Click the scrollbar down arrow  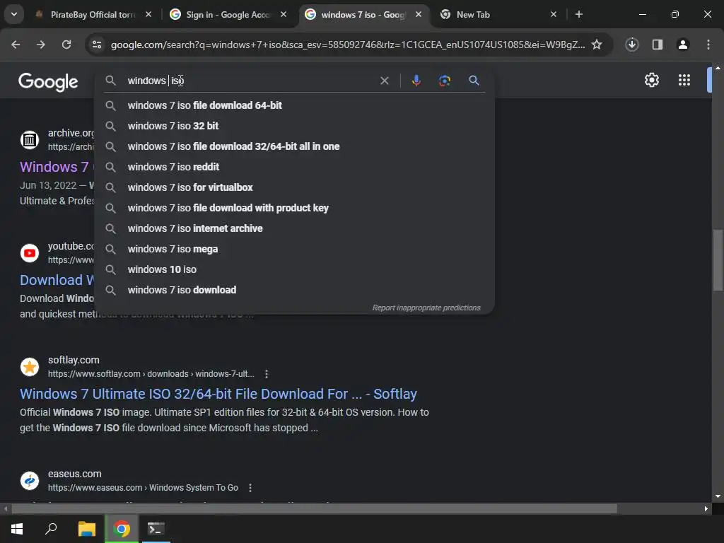[718, 497]
